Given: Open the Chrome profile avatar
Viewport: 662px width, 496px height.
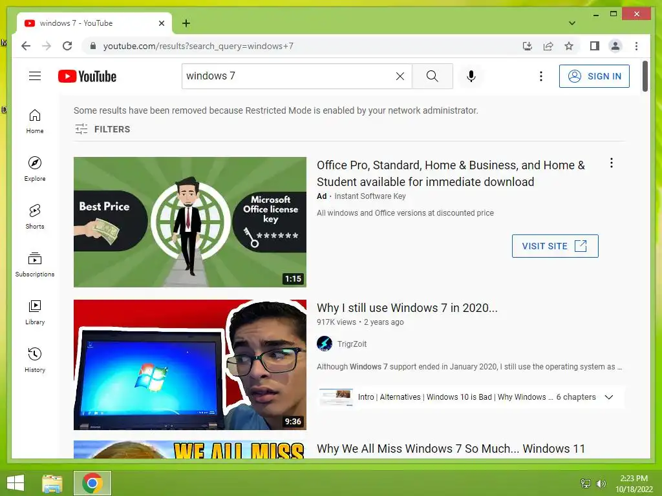Looking at the screenshot, I should 615,46.
